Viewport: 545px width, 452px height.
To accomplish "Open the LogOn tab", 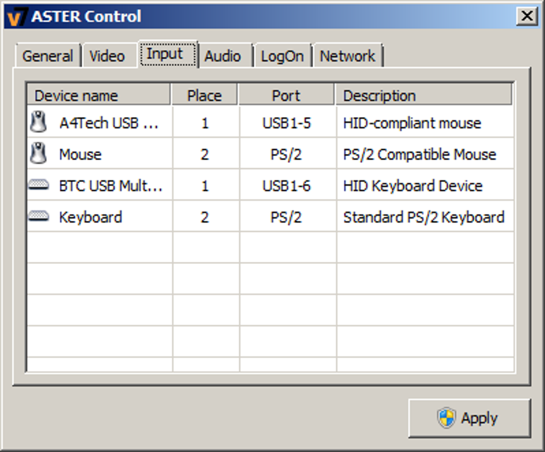I will (282, 56).
